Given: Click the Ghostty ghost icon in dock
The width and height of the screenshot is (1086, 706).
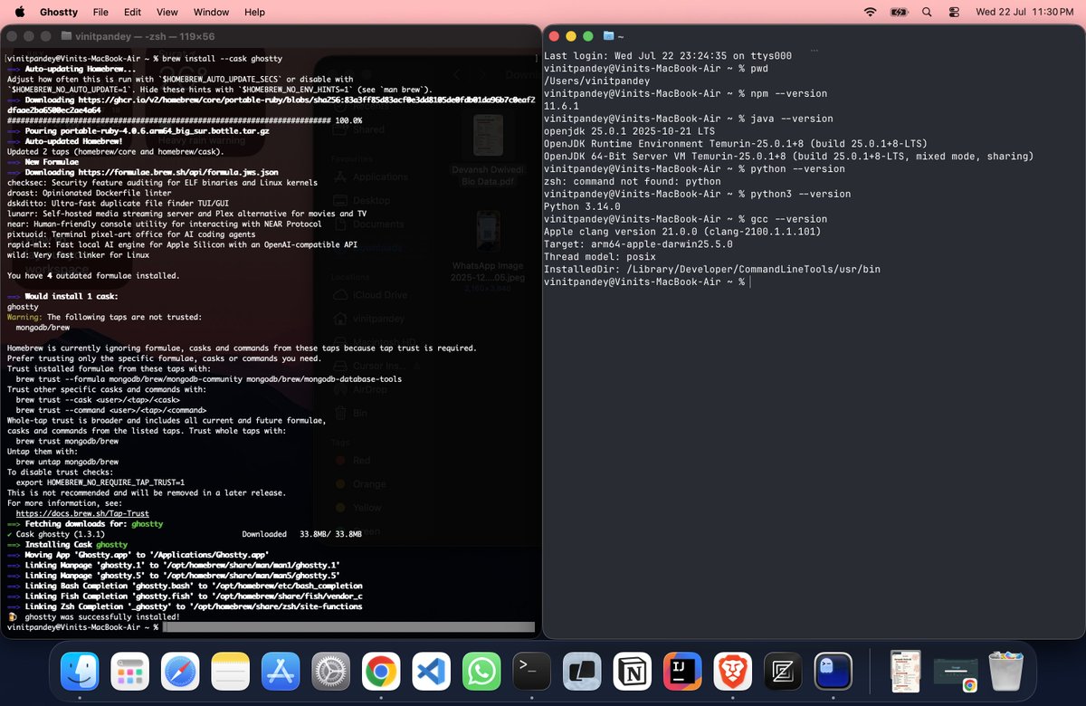Looking at the screenshot, I should (833, 673).
